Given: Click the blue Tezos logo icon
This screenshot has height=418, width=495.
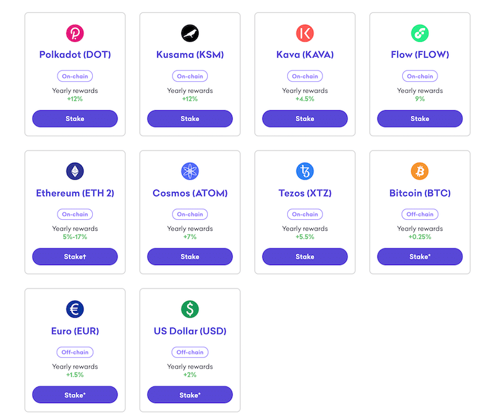Looking at the screenshot, I should click(304, 172).
